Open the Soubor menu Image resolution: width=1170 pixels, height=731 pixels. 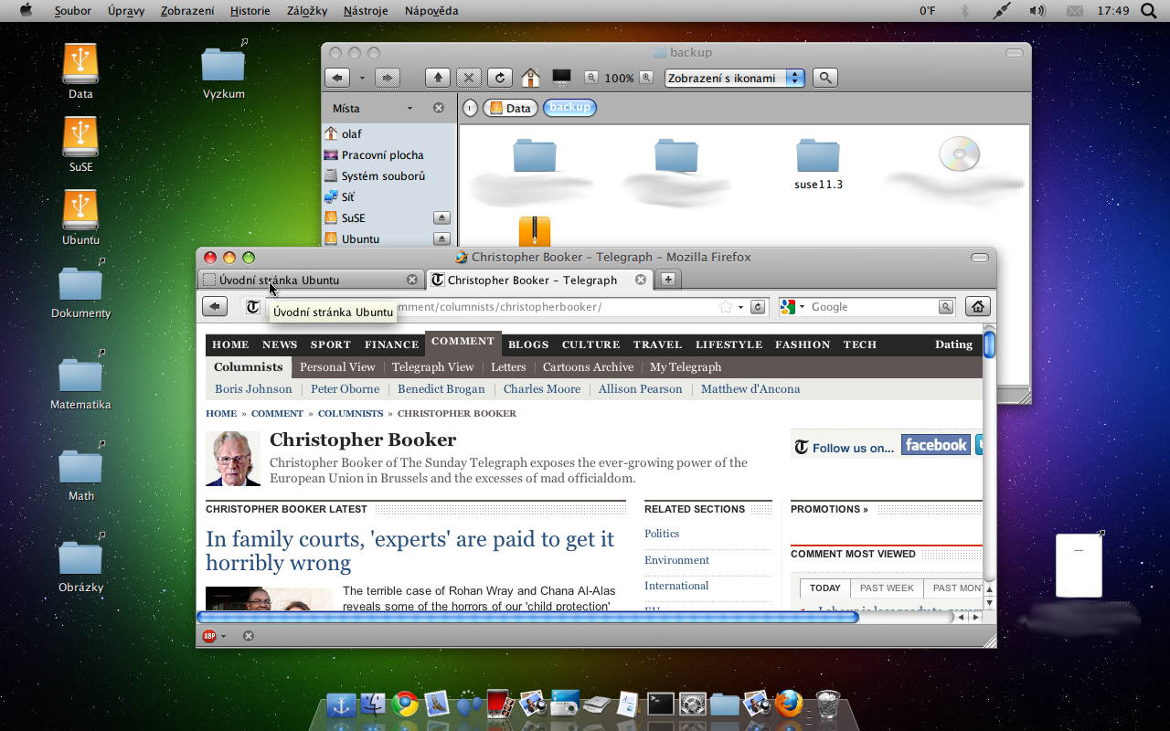pos(73,11)
